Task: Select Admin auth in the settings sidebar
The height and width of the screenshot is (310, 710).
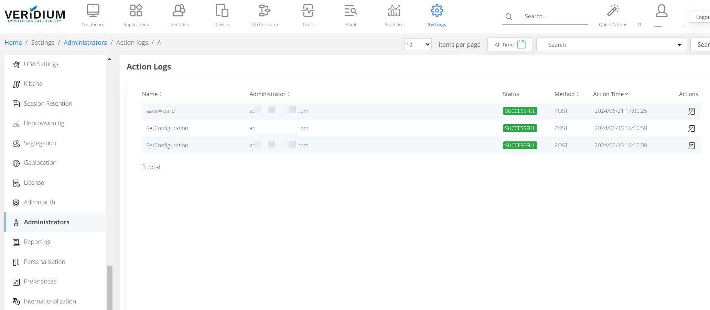Action: click(x=39, y=202)
